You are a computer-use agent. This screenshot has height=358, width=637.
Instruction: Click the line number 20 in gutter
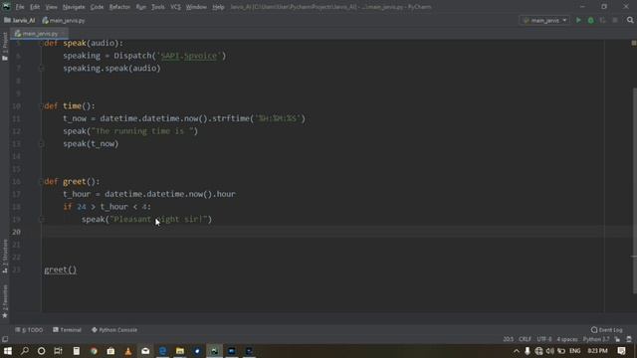(x=16, y=232)
